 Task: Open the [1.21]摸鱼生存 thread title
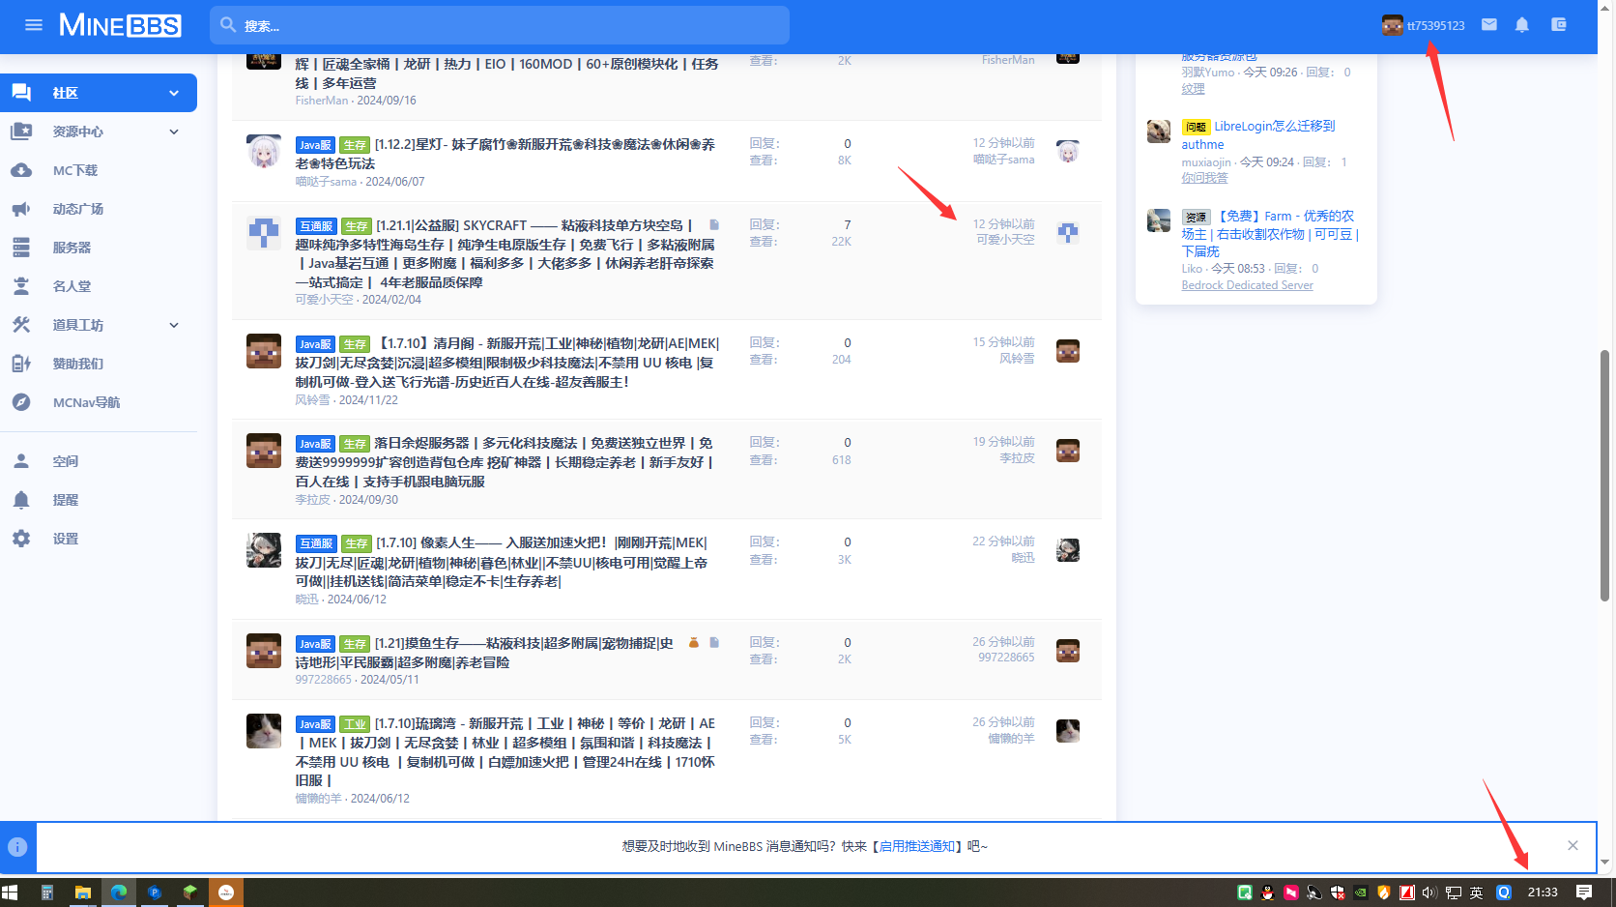pos(485,653)
